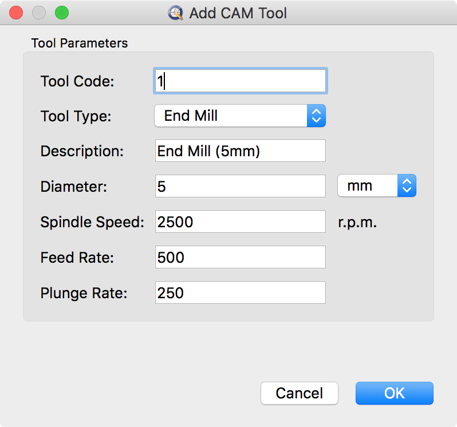Click the Tool Type label text
457x427 pixels.
click(x=76, y=116)
